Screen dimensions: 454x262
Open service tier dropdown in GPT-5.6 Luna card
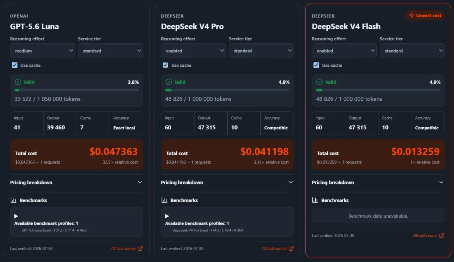(111, 51)
